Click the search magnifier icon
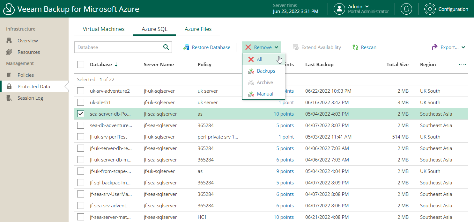This screenshot has width=474, height=222. [x=166, y=47]
